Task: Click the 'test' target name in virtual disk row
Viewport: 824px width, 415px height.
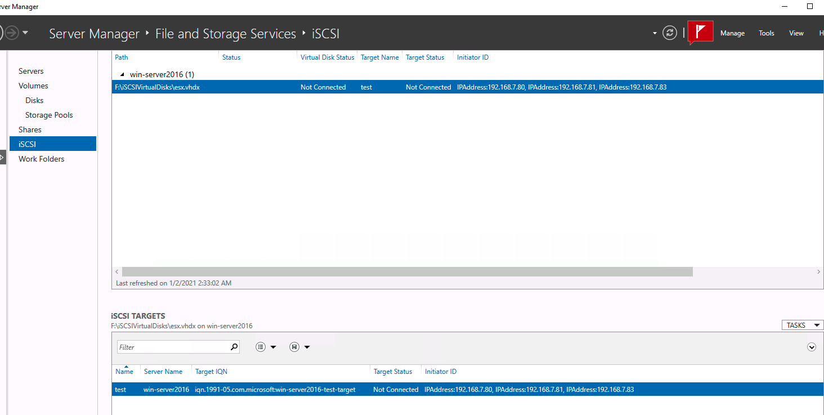Action: pyautogui.click(x=366, y=87)
